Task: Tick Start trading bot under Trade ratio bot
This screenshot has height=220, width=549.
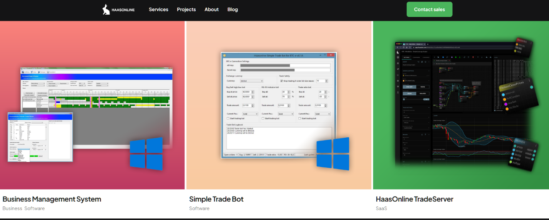Action: 299,118
